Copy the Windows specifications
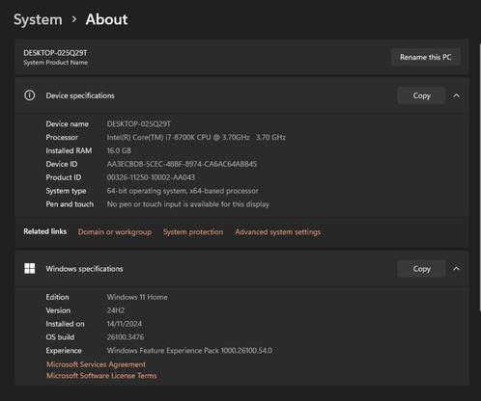This screenshot has width=481, height=401. (x=421, y=269)
